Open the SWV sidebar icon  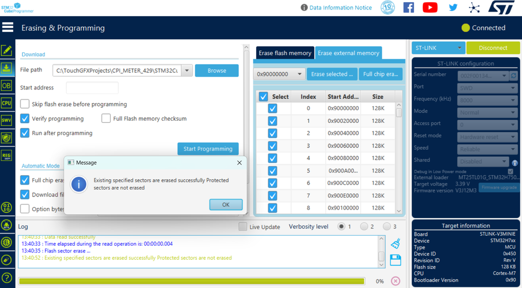click(x=7, y=120)
